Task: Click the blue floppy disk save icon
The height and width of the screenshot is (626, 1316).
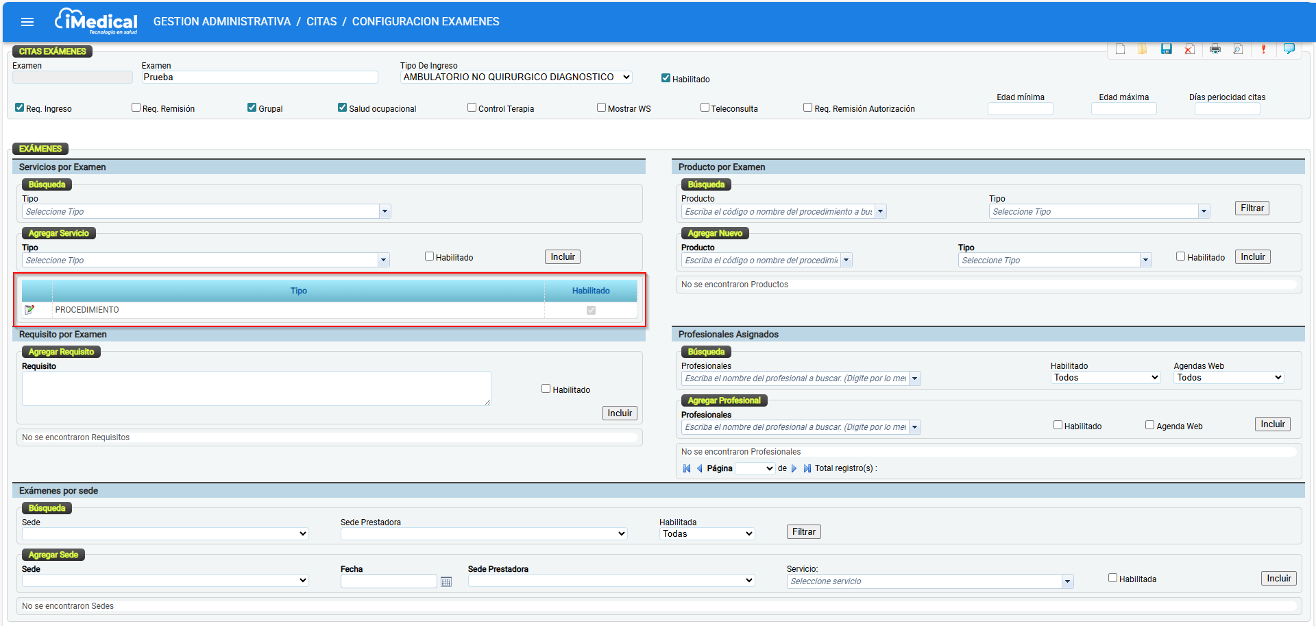Action: (1166, 49)
